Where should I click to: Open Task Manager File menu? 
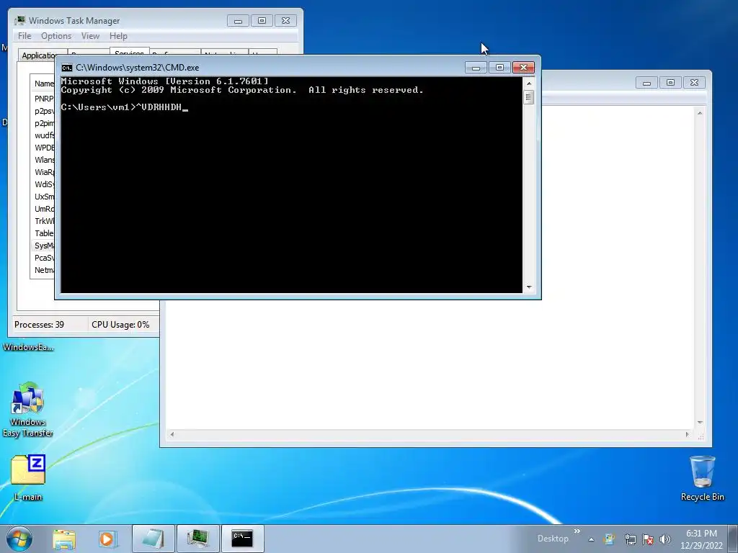click(x=25, y=36)
